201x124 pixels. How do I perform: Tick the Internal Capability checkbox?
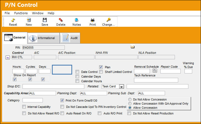coord(24,107)
